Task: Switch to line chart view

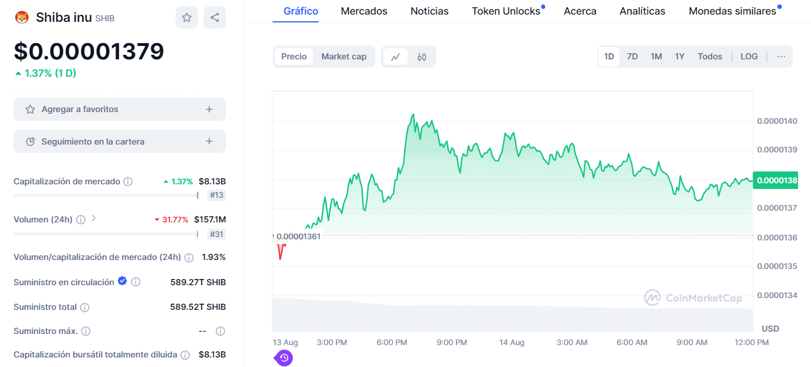Action: tap(395, 57)
